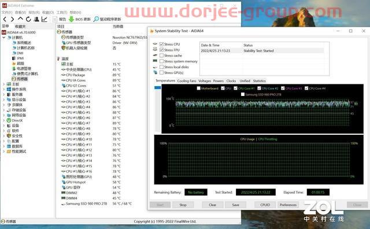Click the green BIOS 更新 download arrow
The image size is (370, 229).
pos(71,19)
